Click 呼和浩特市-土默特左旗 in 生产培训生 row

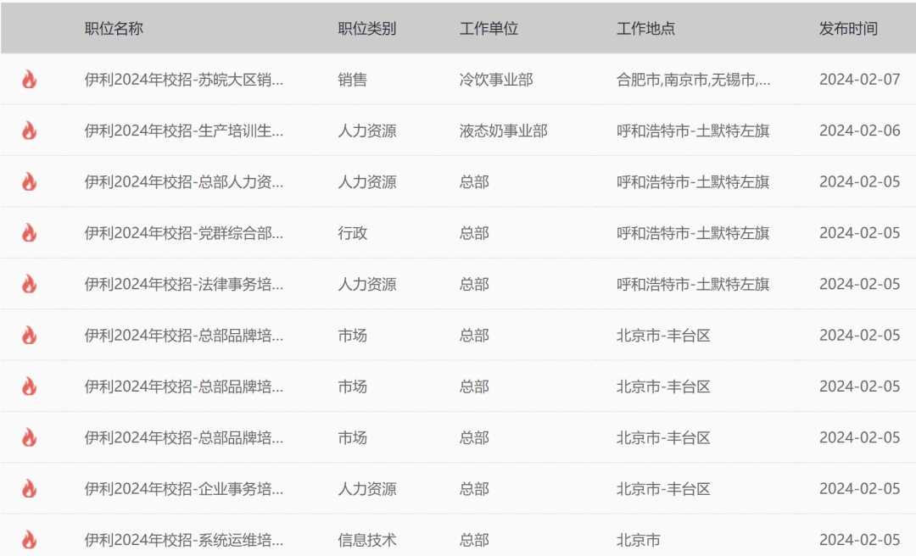click(x=693, y=131)
